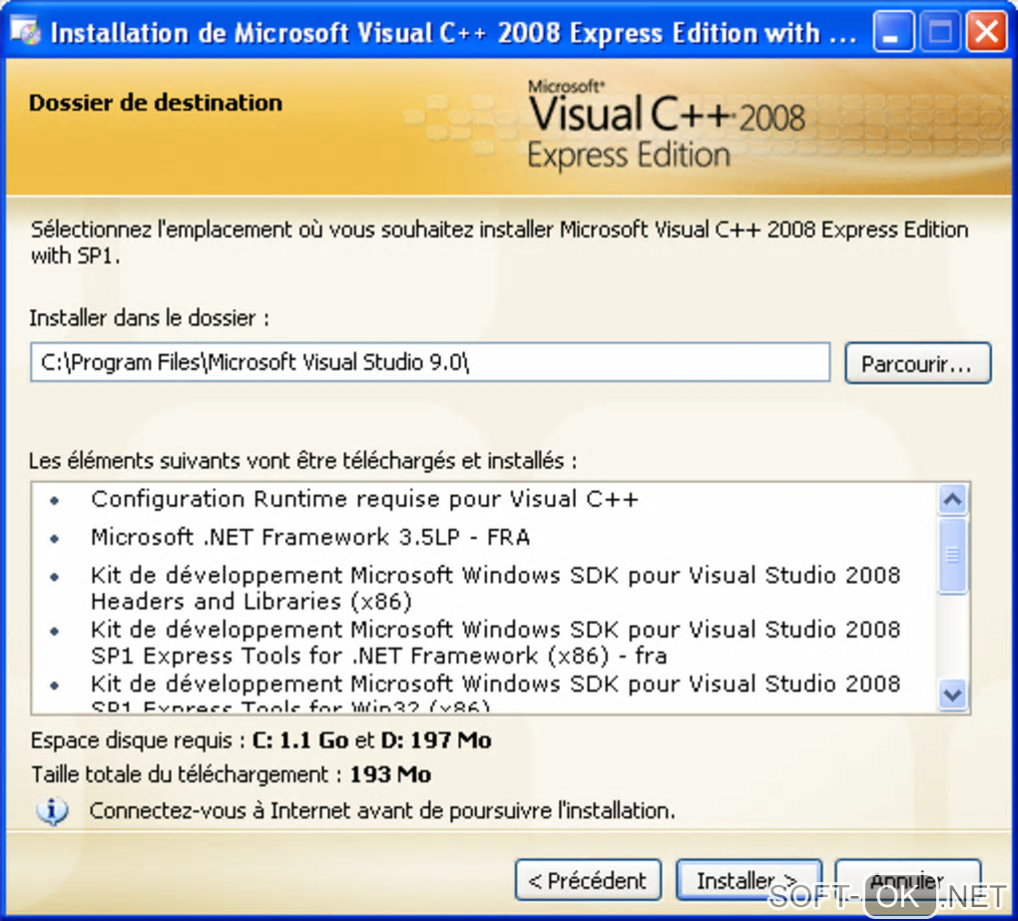
Task: Click the 'Connectez-vous à Internet' notice text
Action: click(382, 810)
